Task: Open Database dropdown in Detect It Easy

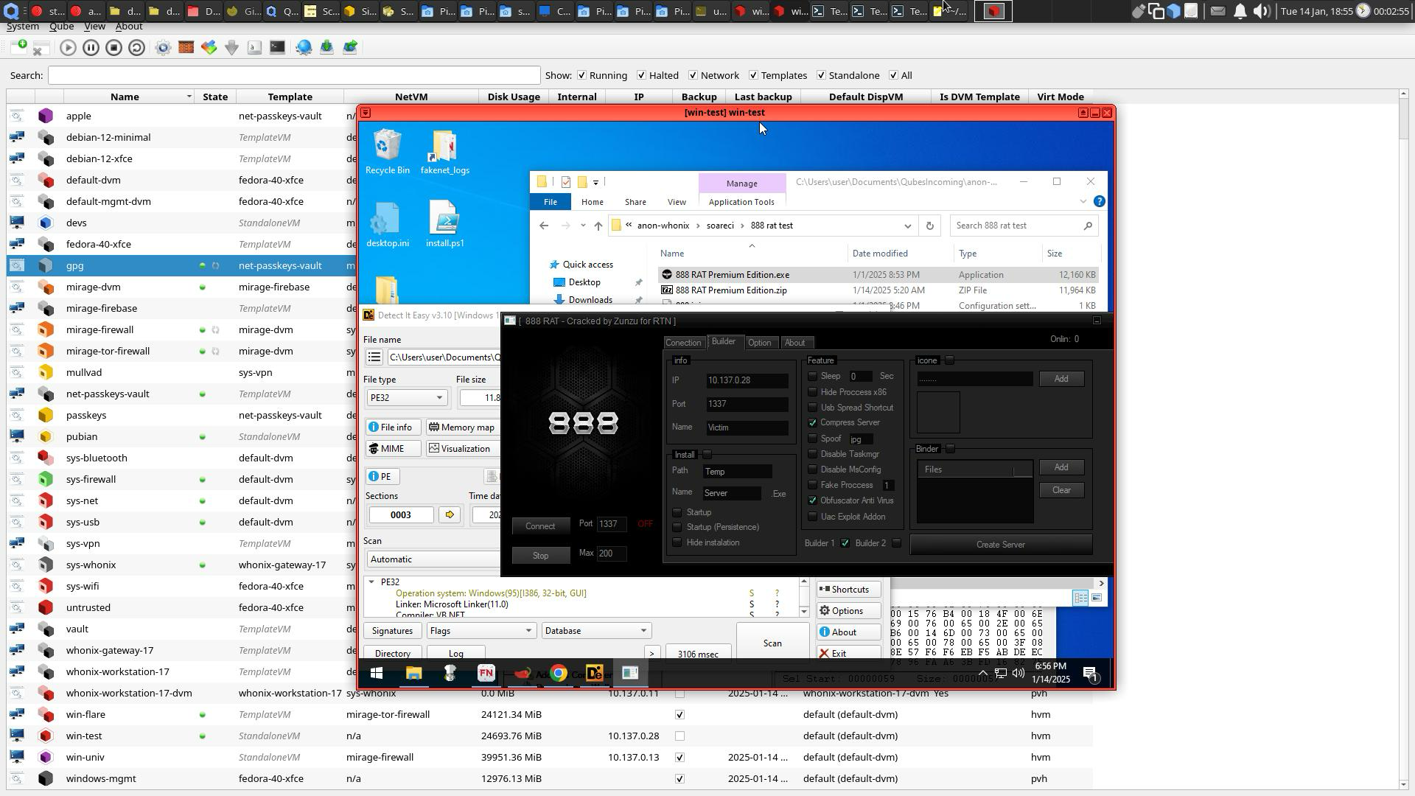Action: tap(595, 631)
